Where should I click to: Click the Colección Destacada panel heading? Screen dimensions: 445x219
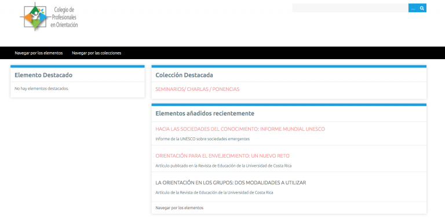[x=184, y=75]
